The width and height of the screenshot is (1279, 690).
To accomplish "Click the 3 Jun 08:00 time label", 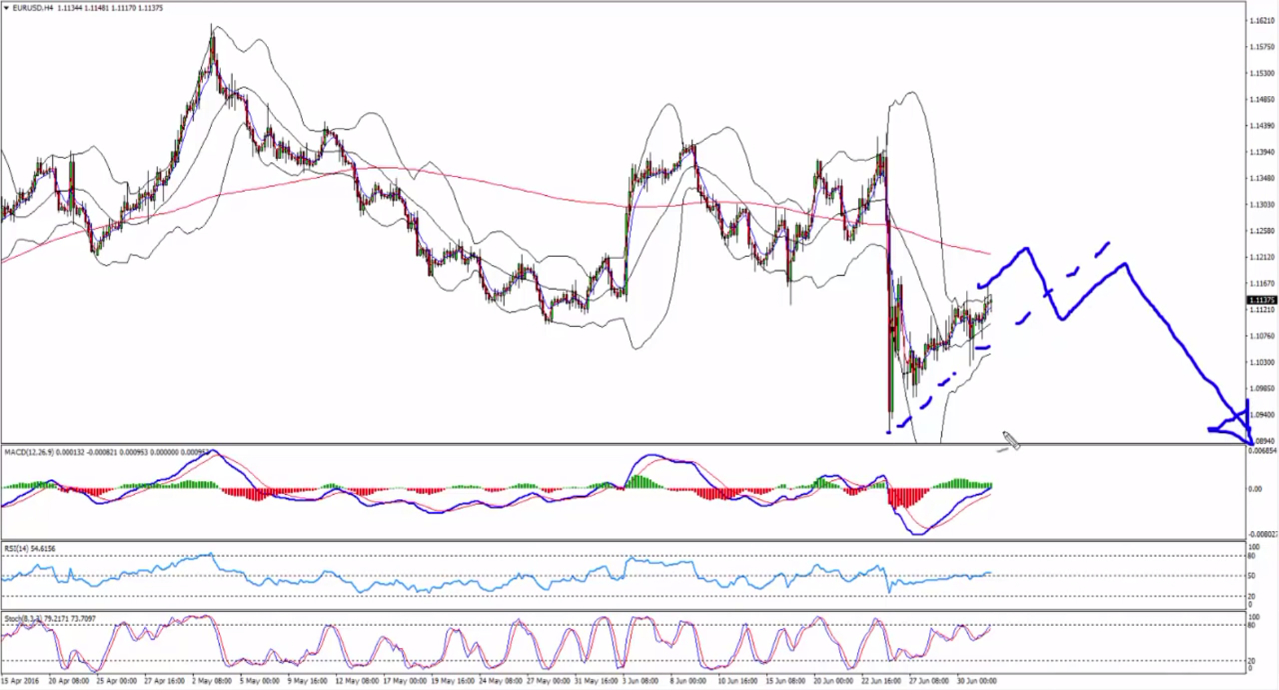I will (x=641, y=681).
